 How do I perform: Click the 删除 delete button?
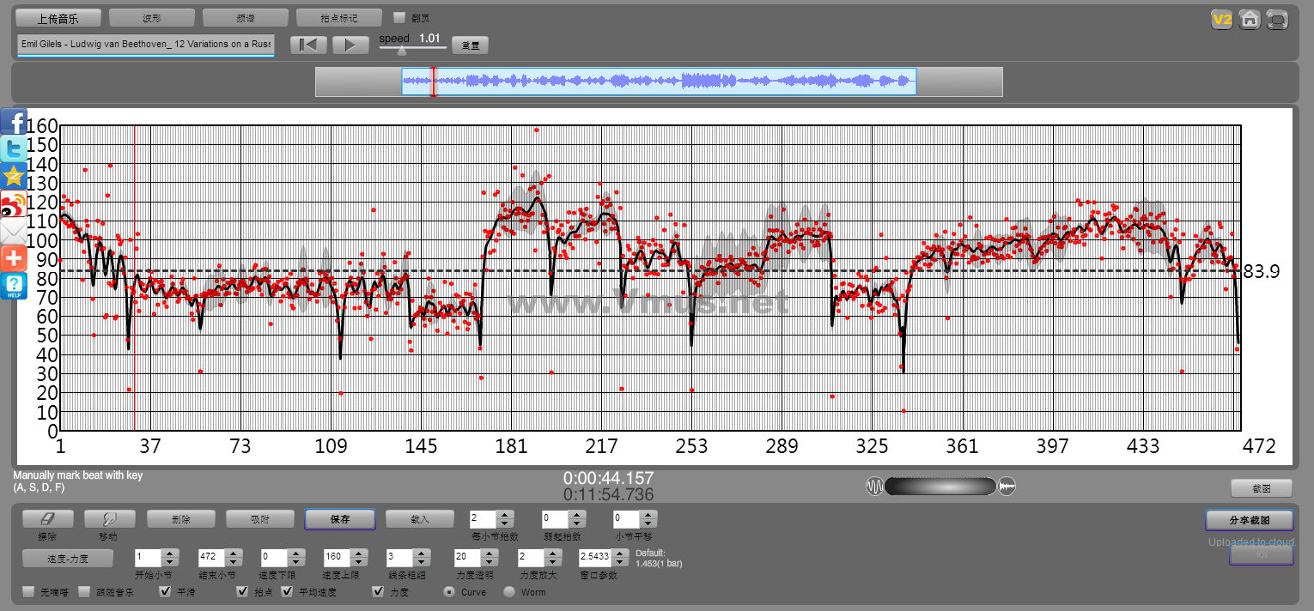coord(180,518)
